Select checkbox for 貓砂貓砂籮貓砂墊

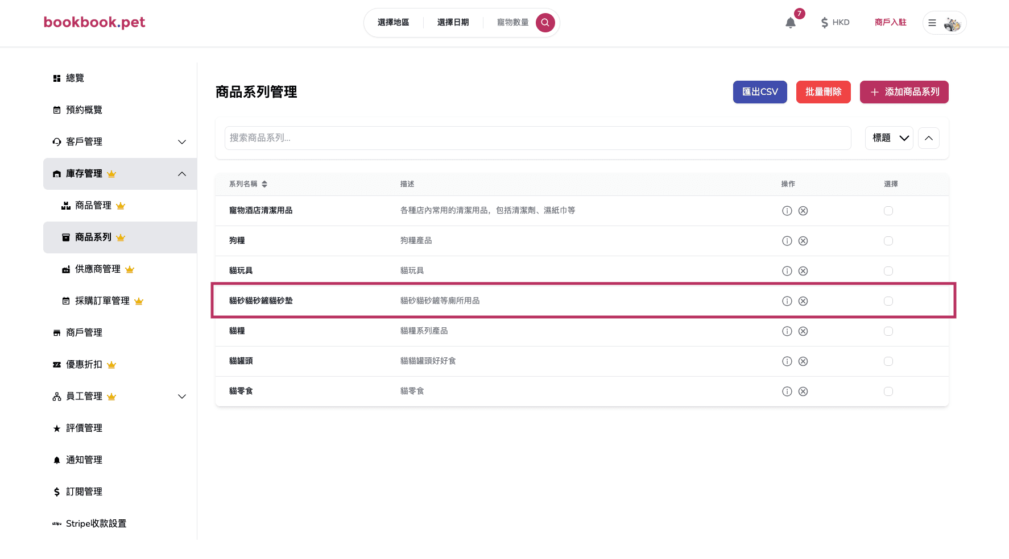(888, 301)
